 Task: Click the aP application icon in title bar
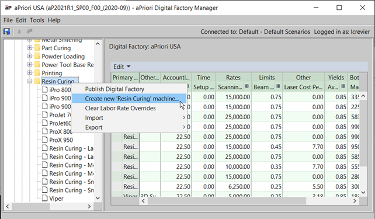click(x=8, y=8)
